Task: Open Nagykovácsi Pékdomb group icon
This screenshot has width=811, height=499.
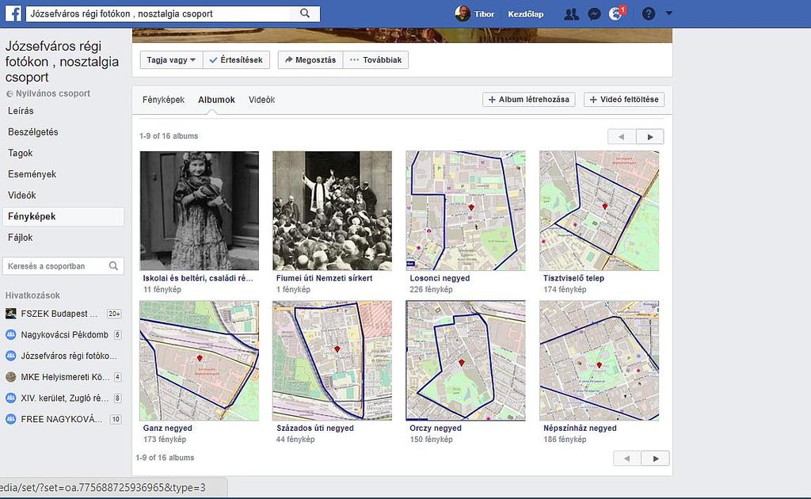Action: point(10,334)
